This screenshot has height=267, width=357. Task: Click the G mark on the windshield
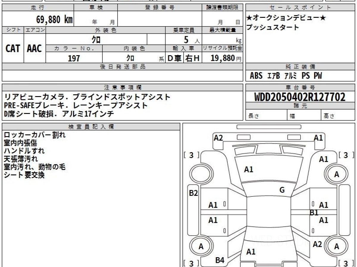(282, 190)
